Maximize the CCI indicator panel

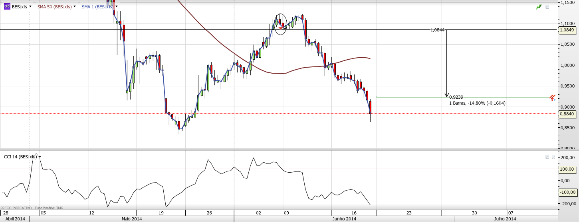pos(547,157)
